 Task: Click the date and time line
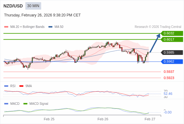point(42,15)
